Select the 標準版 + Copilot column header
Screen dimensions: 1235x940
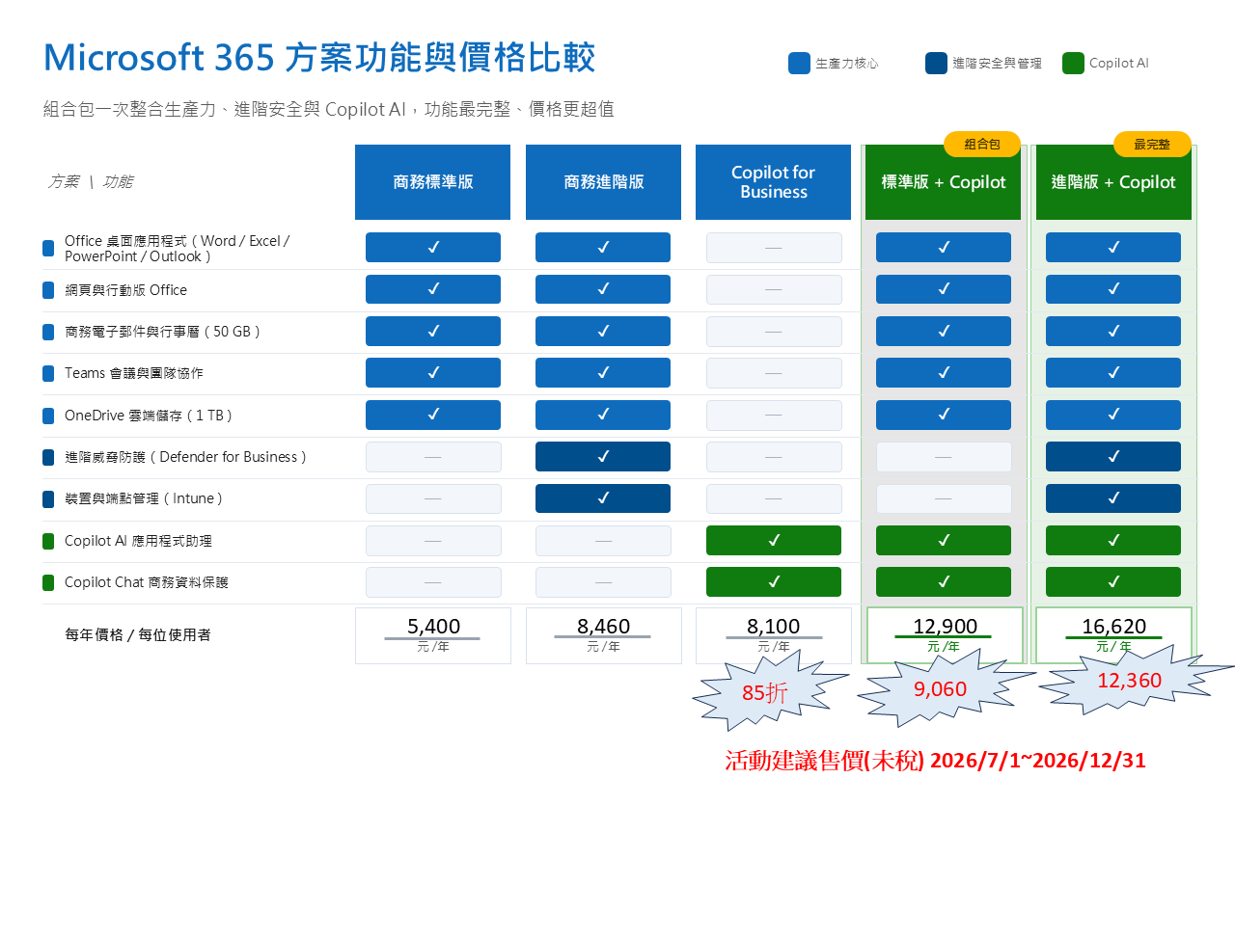tap(943, 182)
